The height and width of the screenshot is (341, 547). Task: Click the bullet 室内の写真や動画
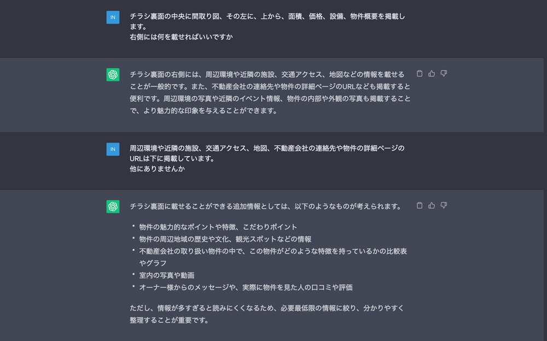click(x=167, y=275)
